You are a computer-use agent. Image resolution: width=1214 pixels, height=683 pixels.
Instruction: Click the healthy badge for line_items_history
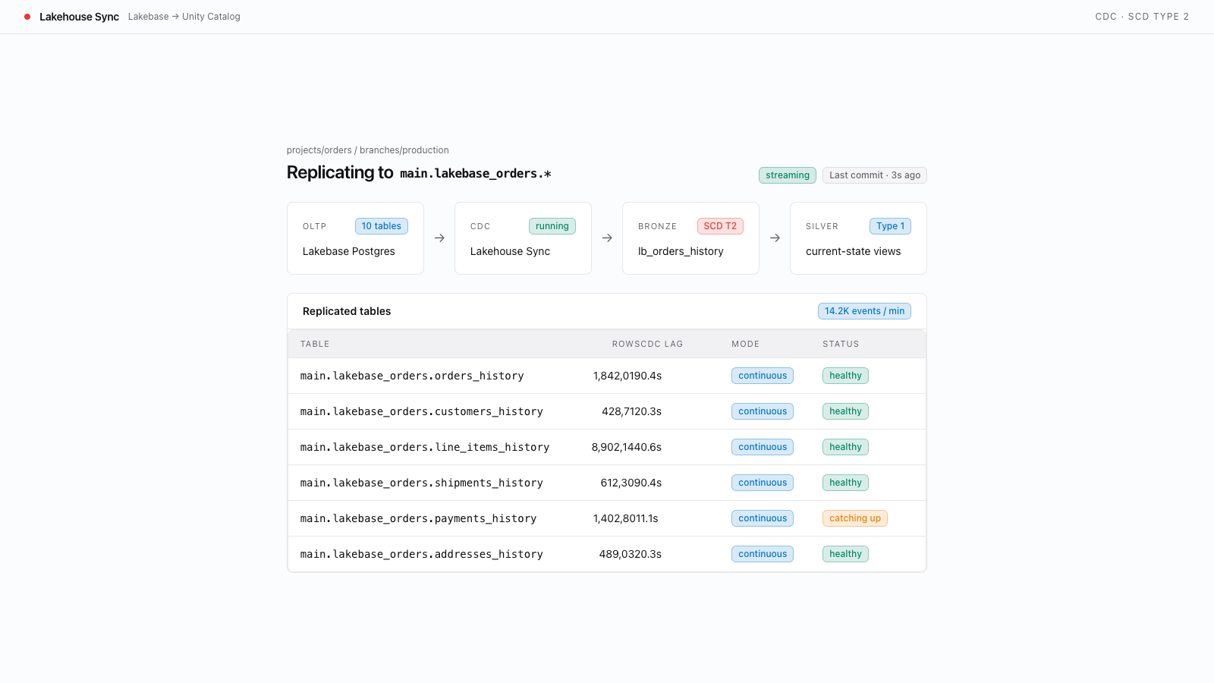pyautogui.click(x=845, y=447)
